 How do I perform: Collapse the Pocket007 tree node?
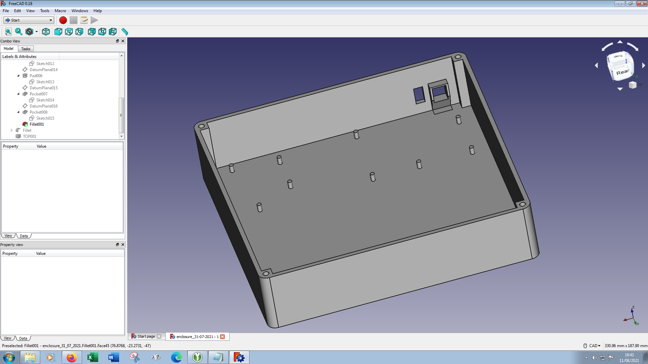point(18,94)
